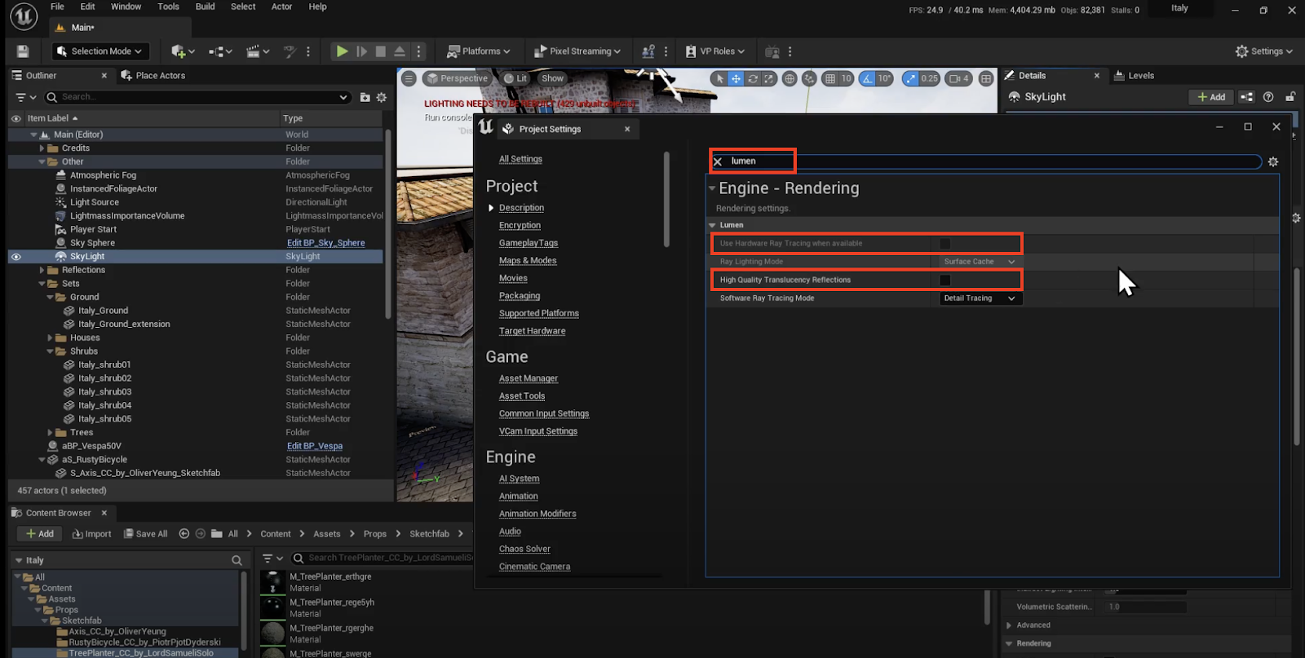The height and width of the screenshot is (658, 1305).
Task: Click the Stop simulation button
Action: [380, 51]
